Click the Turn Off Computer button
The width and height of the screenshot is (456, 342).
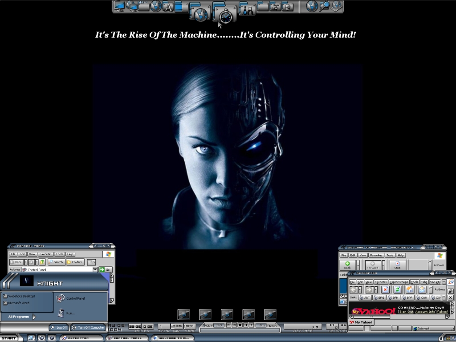(88, 327)
